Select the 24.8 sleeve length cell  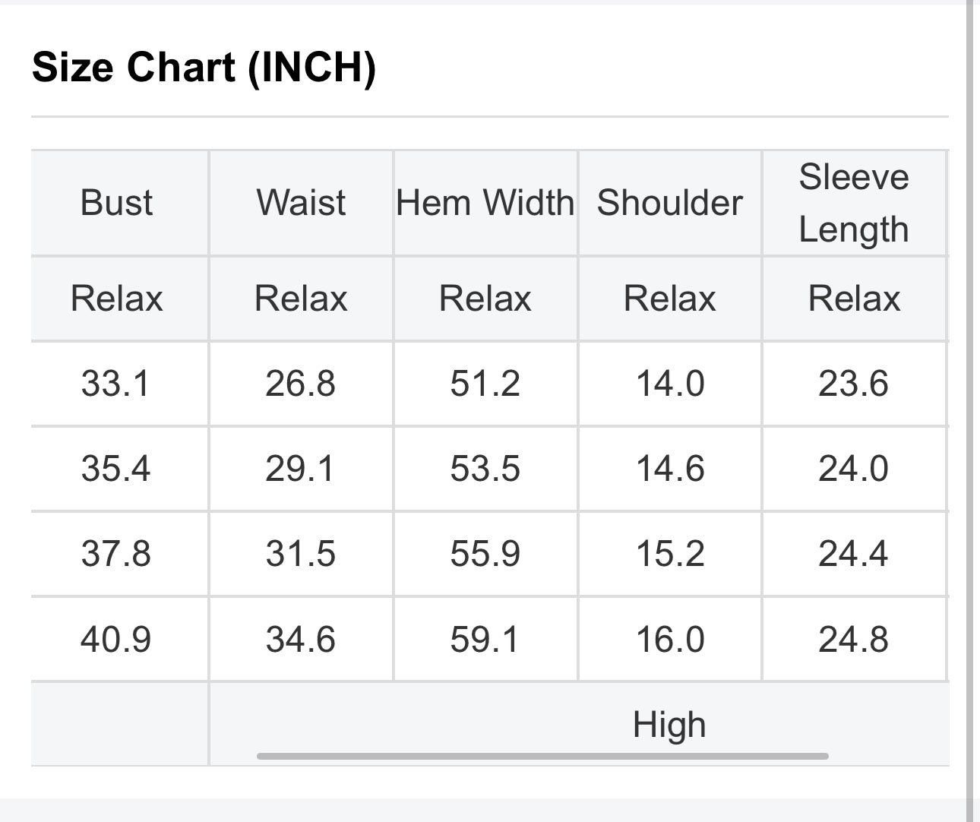[853, 639]
